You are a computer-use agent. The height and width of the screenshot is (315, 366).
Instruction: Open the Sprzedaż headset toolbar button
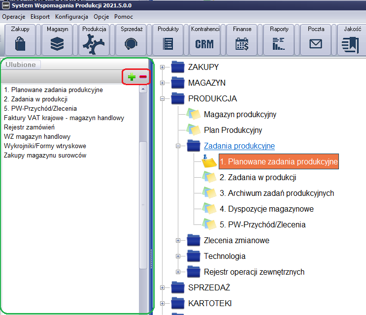click(131, 39)
